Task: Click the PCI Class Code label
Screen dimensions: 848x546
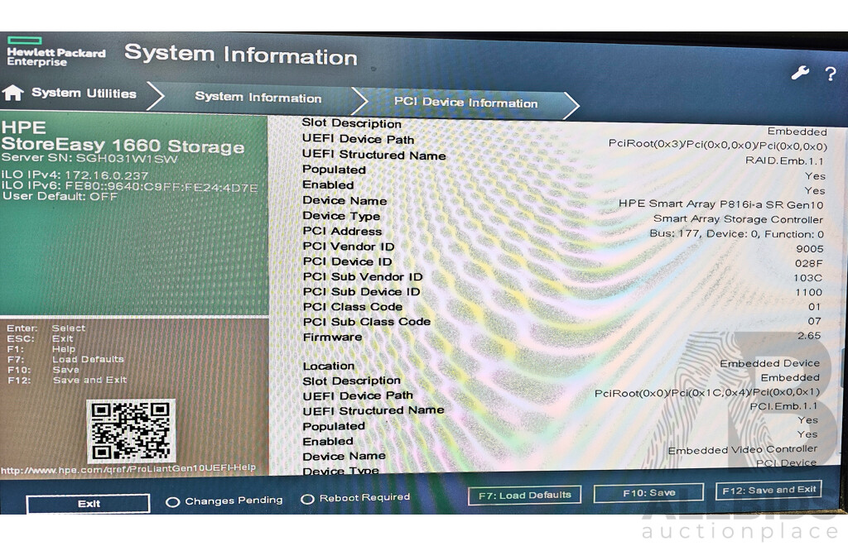Action: (353, 306)
